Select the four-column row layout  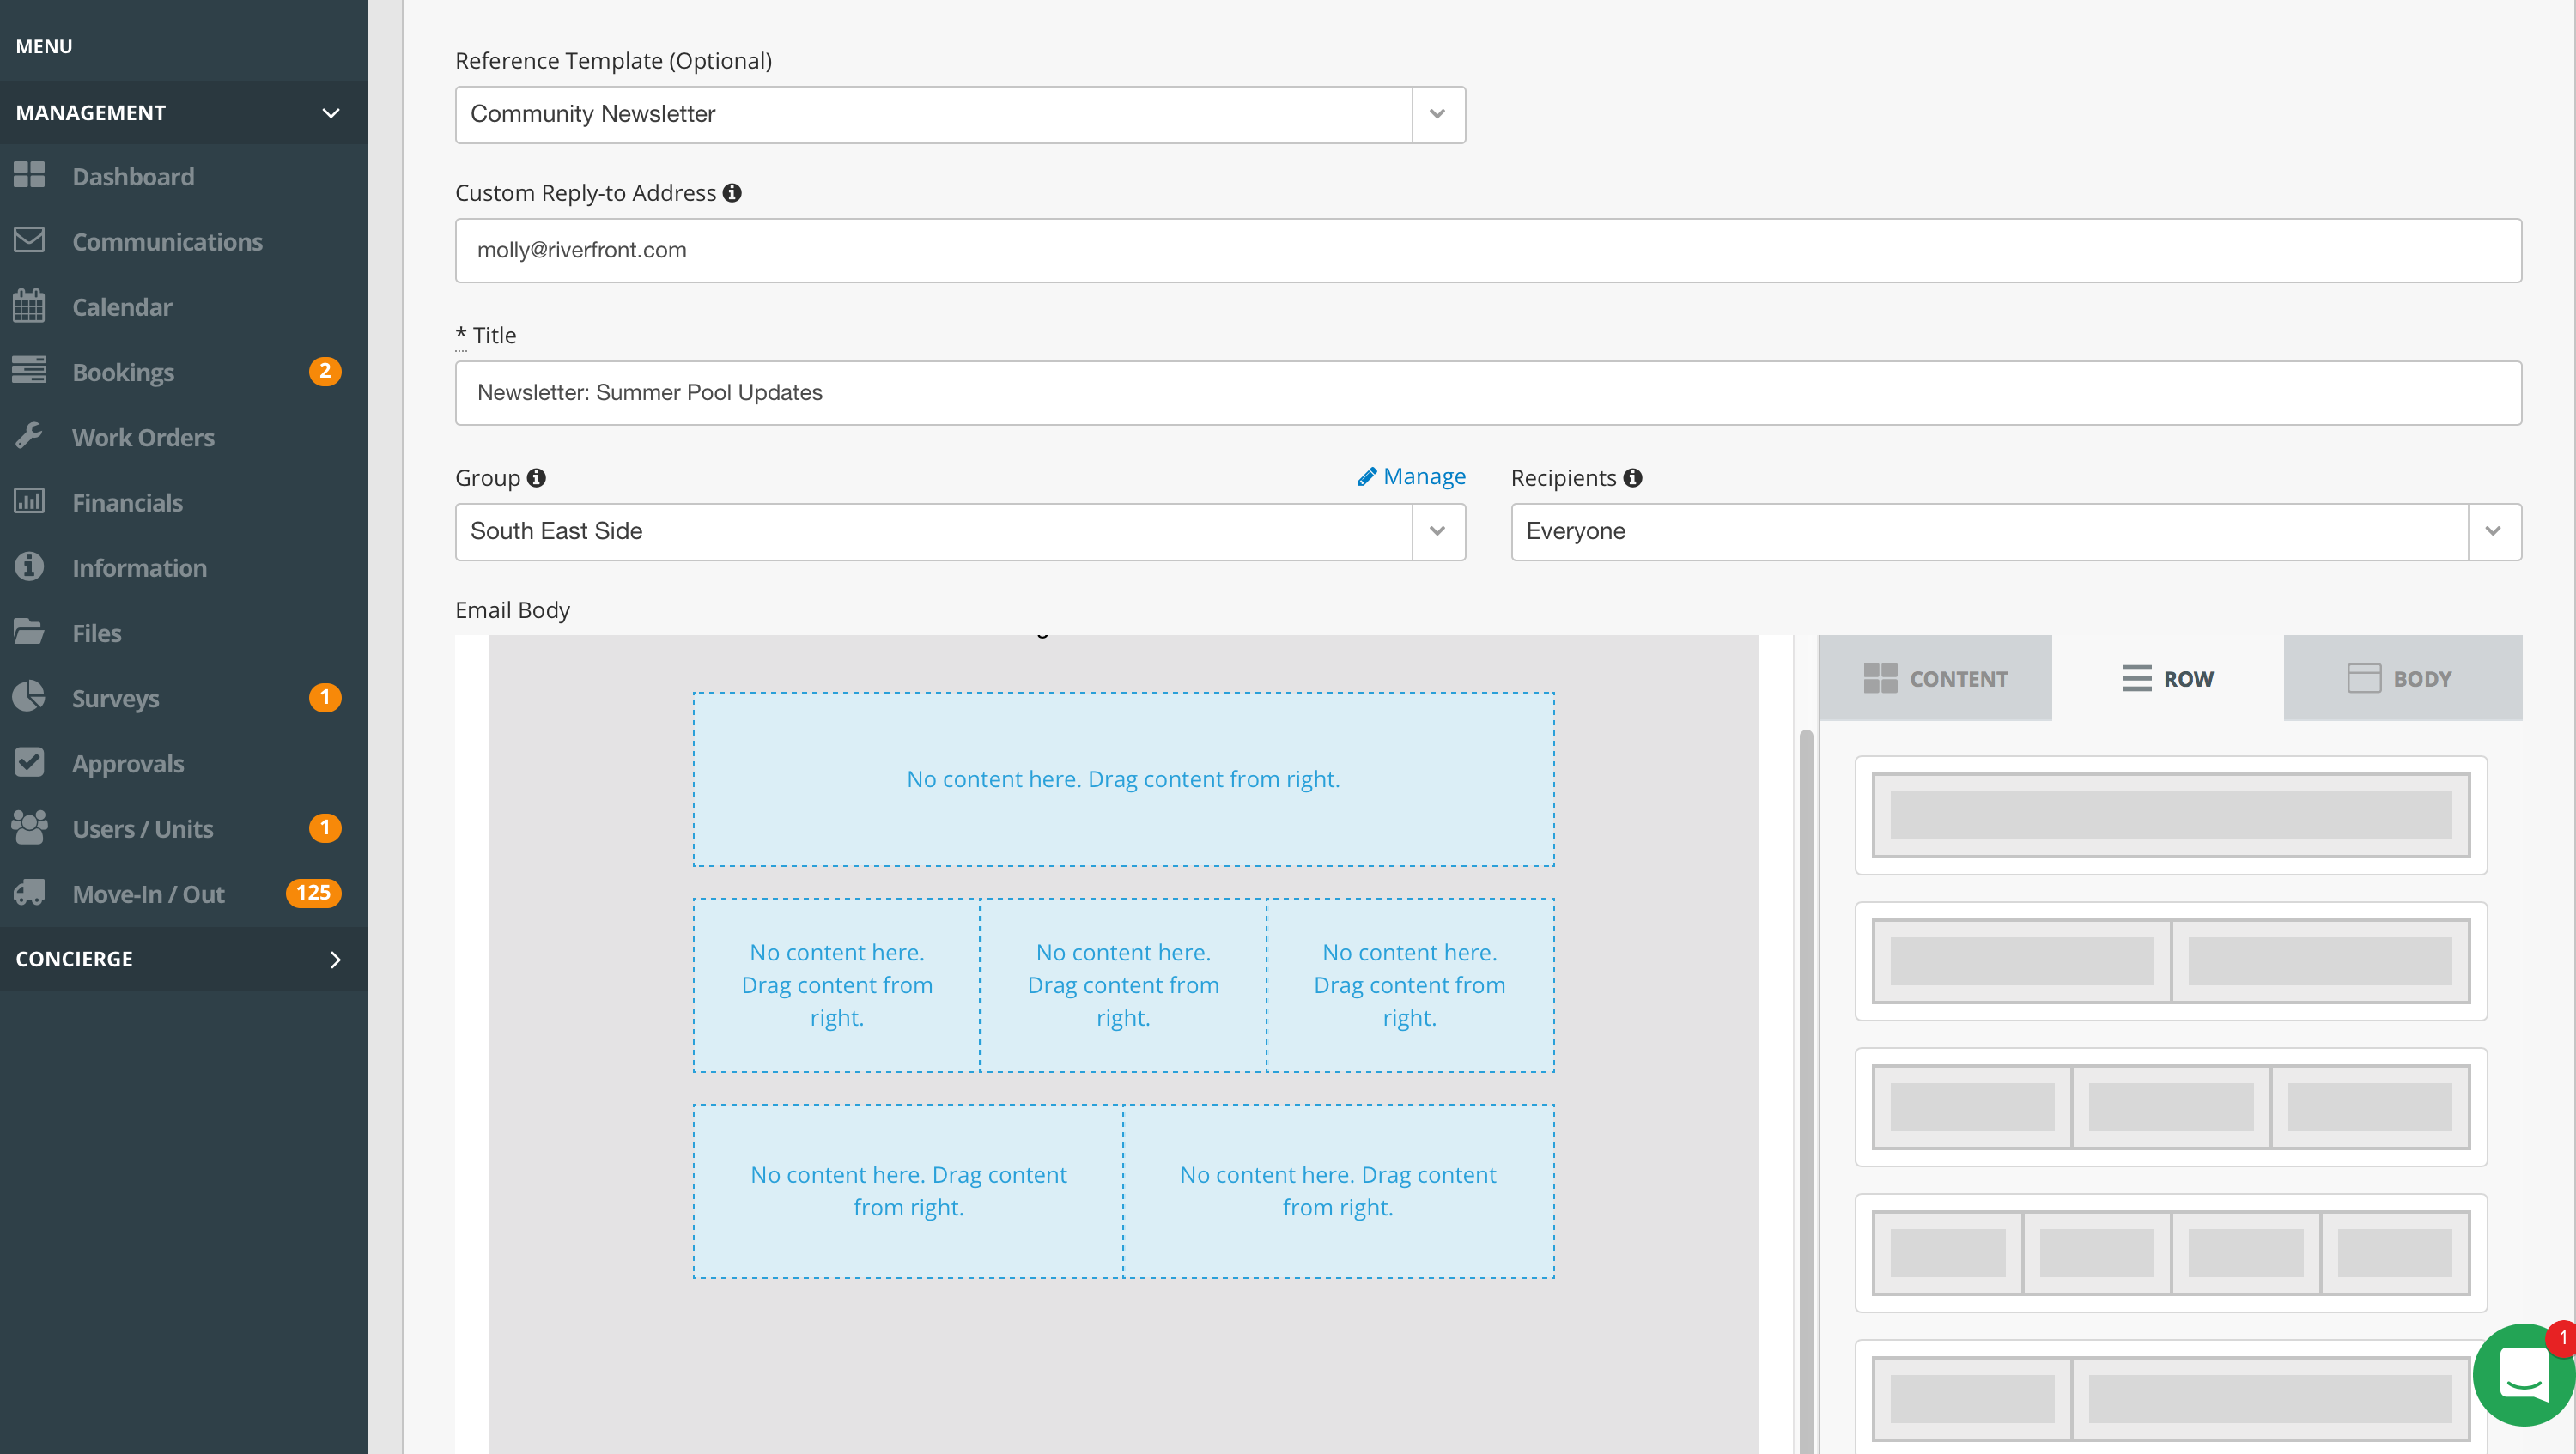[x=2171, y=1252]
